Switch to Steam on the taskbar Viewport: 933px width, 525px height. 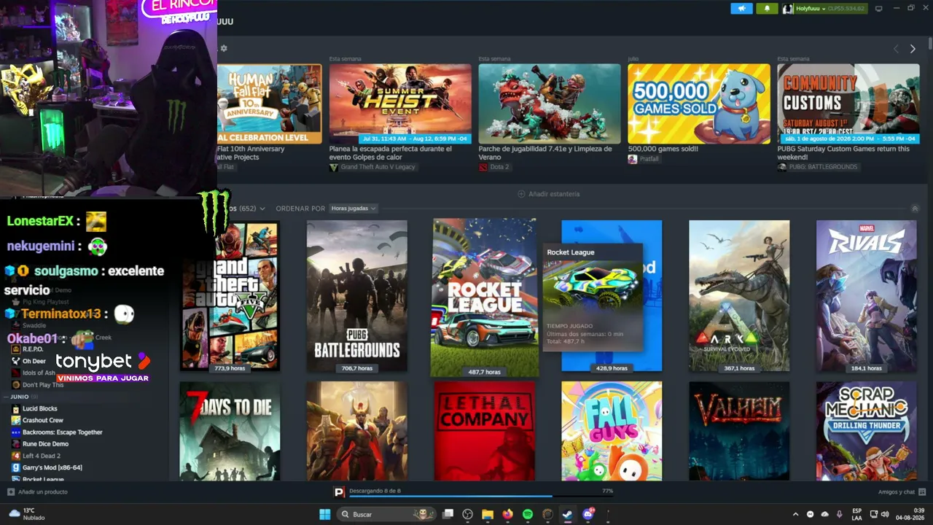[x=567, y=514]
